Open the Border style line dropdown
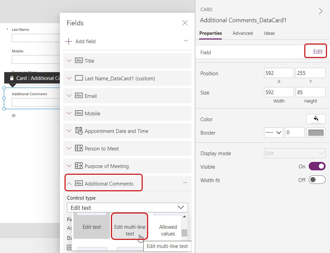This screenshot has width=330, height=253. point(274,133)
